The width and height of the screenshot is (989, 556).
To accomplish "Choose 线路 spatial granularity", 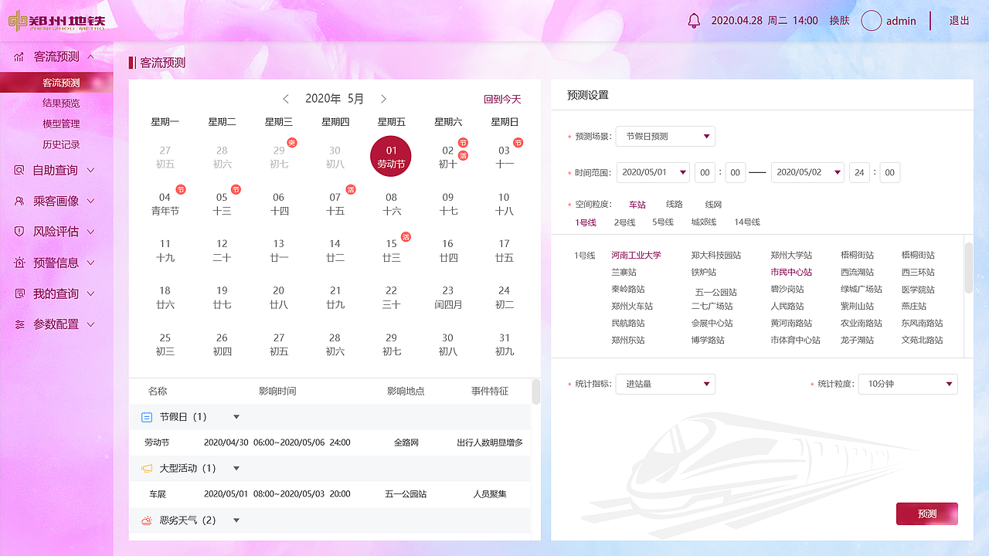I will pos(675,205).
